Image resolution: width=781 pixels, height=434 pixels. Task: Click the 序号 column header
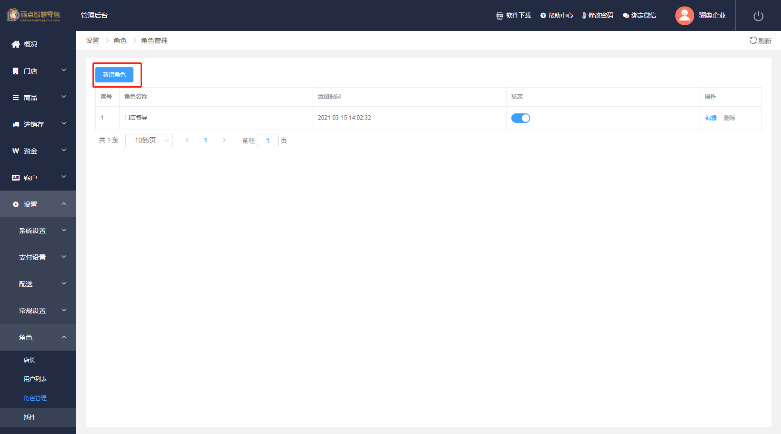pos(106,97)
